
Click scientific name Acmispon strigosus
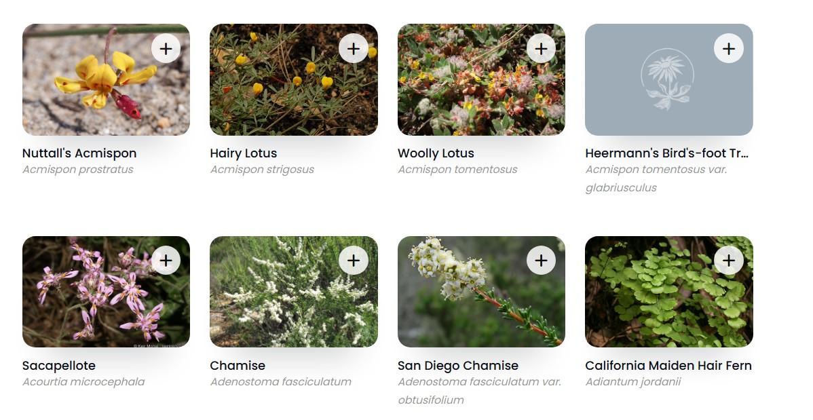coord(262,170)
